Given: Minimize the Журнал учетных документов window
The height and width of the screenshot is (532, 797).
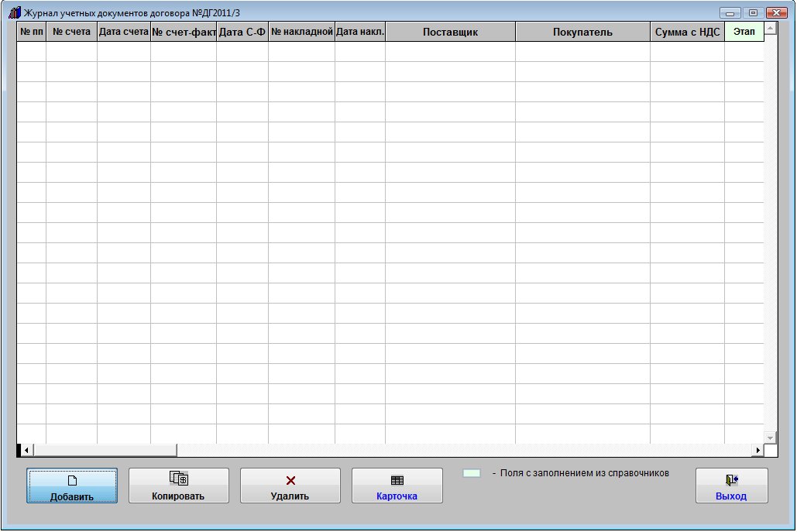Looking at the screenshot, I should point(730,12).
